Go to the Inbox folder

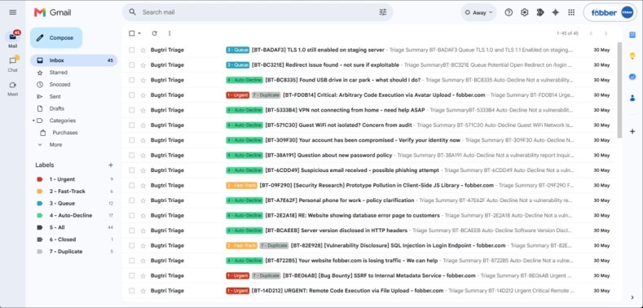tap(74, 60)
